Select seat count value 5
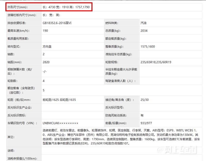Viewport: 206px width, 161px height. [x=44, y=90]
